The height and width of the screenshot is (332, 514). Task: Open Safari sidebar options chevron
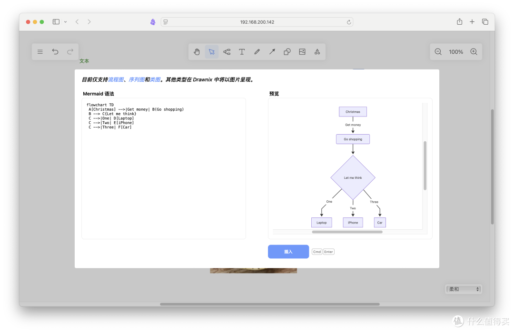(x=66, y=21)
